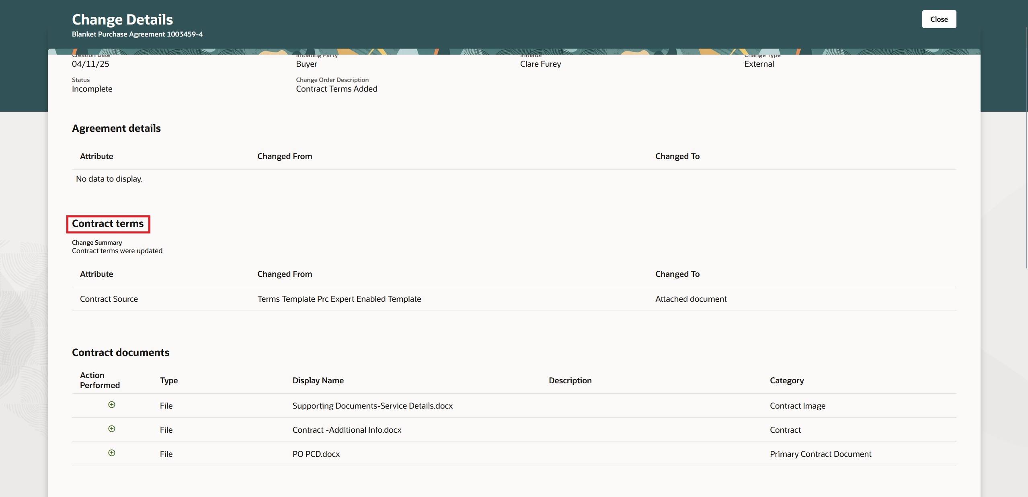This screenshot has height=497, width=1028.
Task: Click the Primary Contract Document category label
Action: point(821,454)
